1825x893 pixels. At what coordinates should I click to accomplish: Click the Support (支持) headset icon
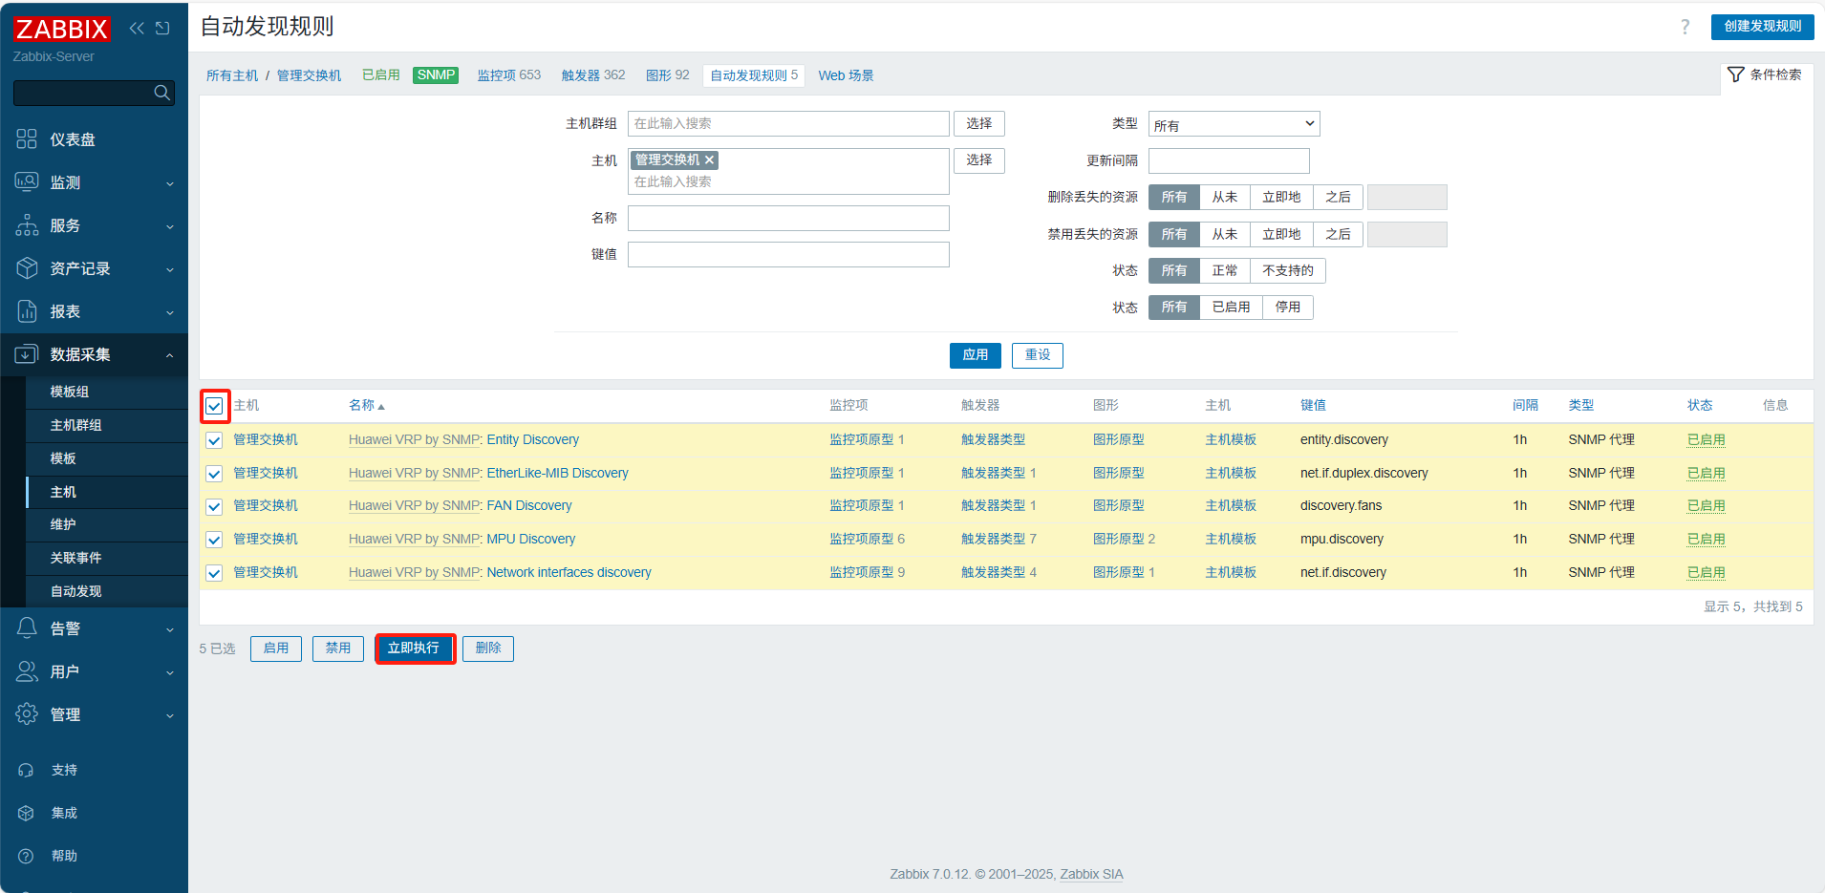26,770
